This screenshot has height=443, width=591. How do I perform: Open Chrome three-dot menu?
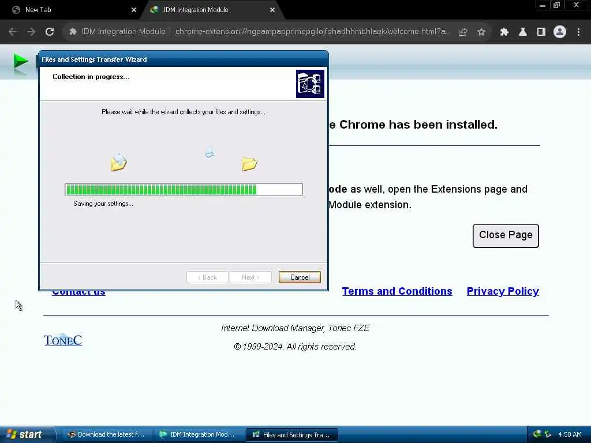pos(578,32)
